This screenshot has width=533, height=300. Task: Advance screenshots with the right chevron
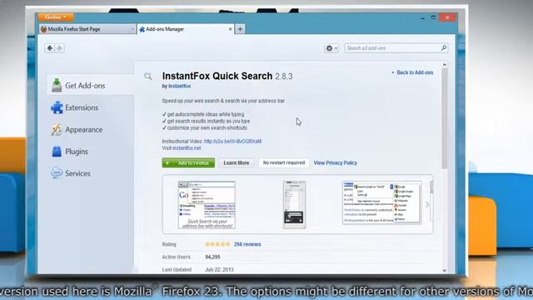tap(427, 204)
